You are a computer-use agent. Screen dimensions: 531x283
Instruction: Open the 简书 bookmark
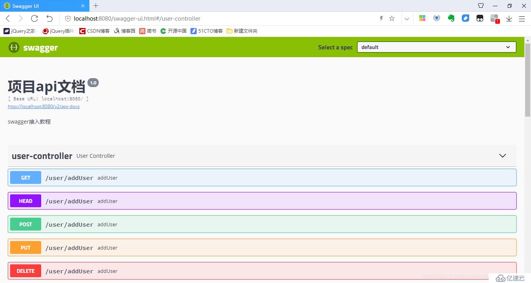[148, 31]
